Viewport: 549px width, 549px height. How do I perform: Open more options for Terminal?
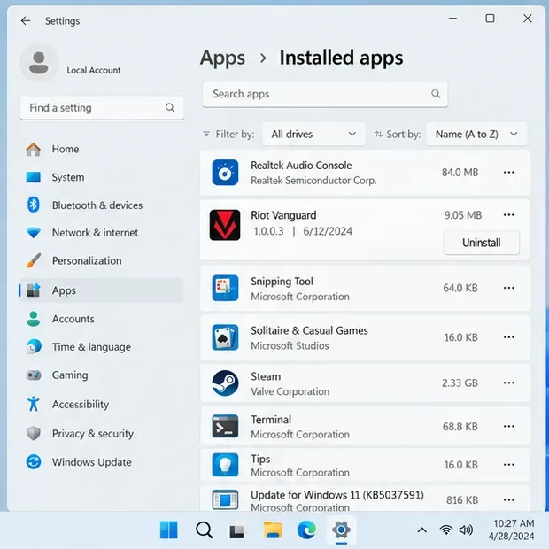click(509, 427)
